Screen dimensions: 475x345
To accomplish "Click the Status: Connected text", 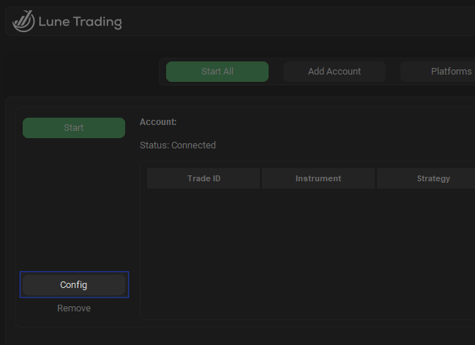I will 178,145.
